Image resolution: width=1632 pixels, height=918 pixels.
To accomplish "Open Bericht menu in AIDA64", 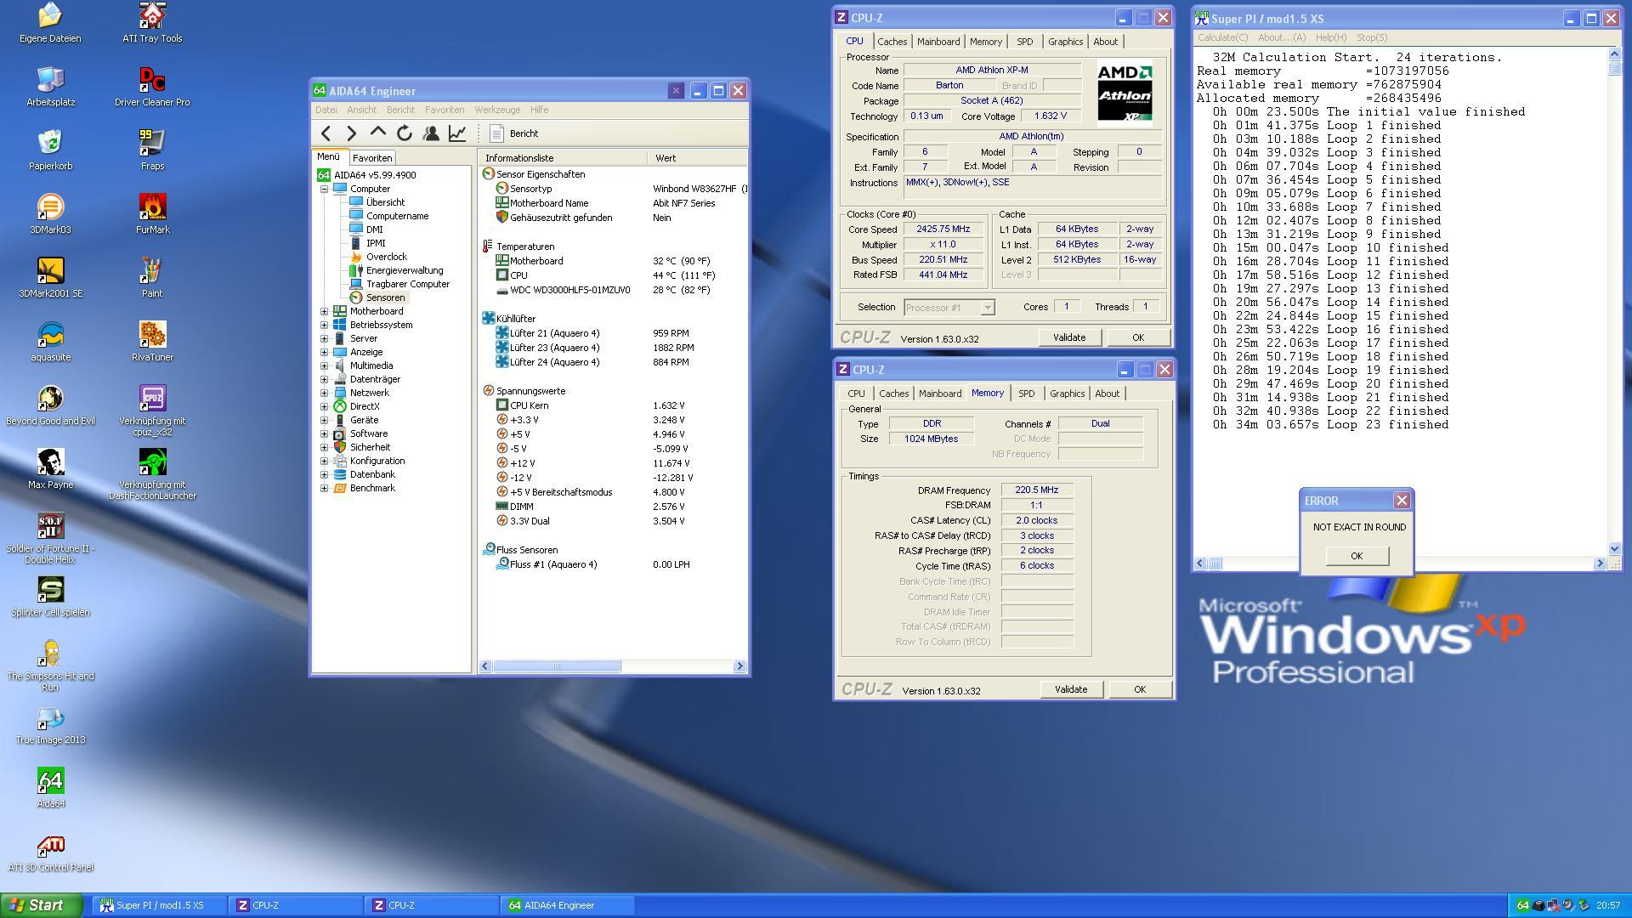I will pyautogui.click(x=400, y=110).
